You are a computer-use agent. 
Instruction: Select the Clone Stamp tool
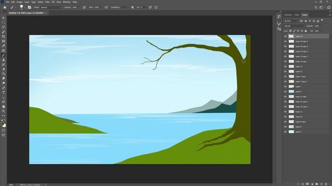(4, 60)
